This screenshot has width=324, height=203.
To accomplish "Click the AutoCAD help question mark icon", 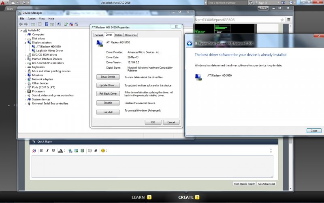I will click(291, 3).
